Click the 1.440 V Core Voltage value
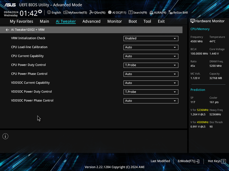 [214, 54]
